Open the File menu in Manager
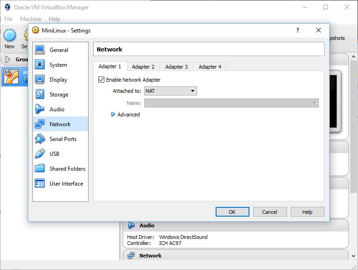Screen dimensions: 358x270 click(8, 19)
